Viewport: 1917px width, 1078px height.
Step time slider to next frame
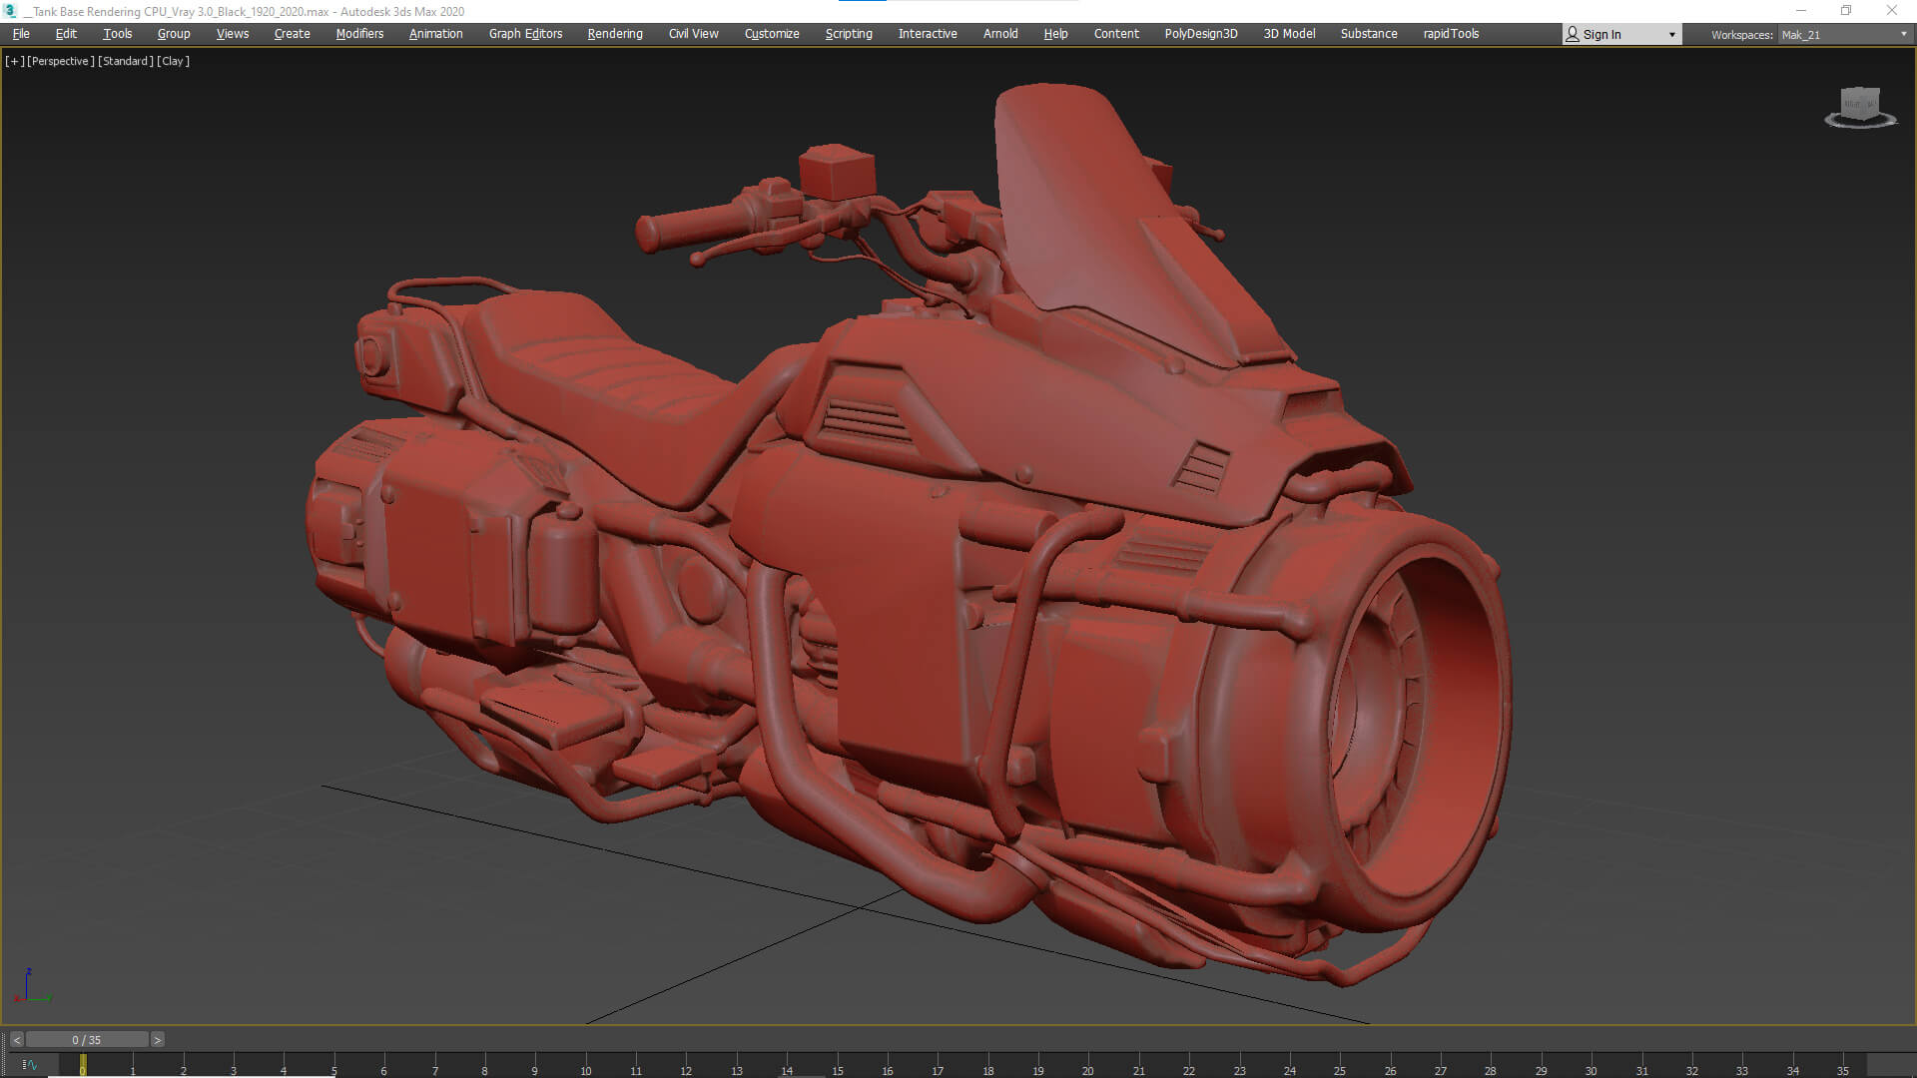pos(157,1040)
